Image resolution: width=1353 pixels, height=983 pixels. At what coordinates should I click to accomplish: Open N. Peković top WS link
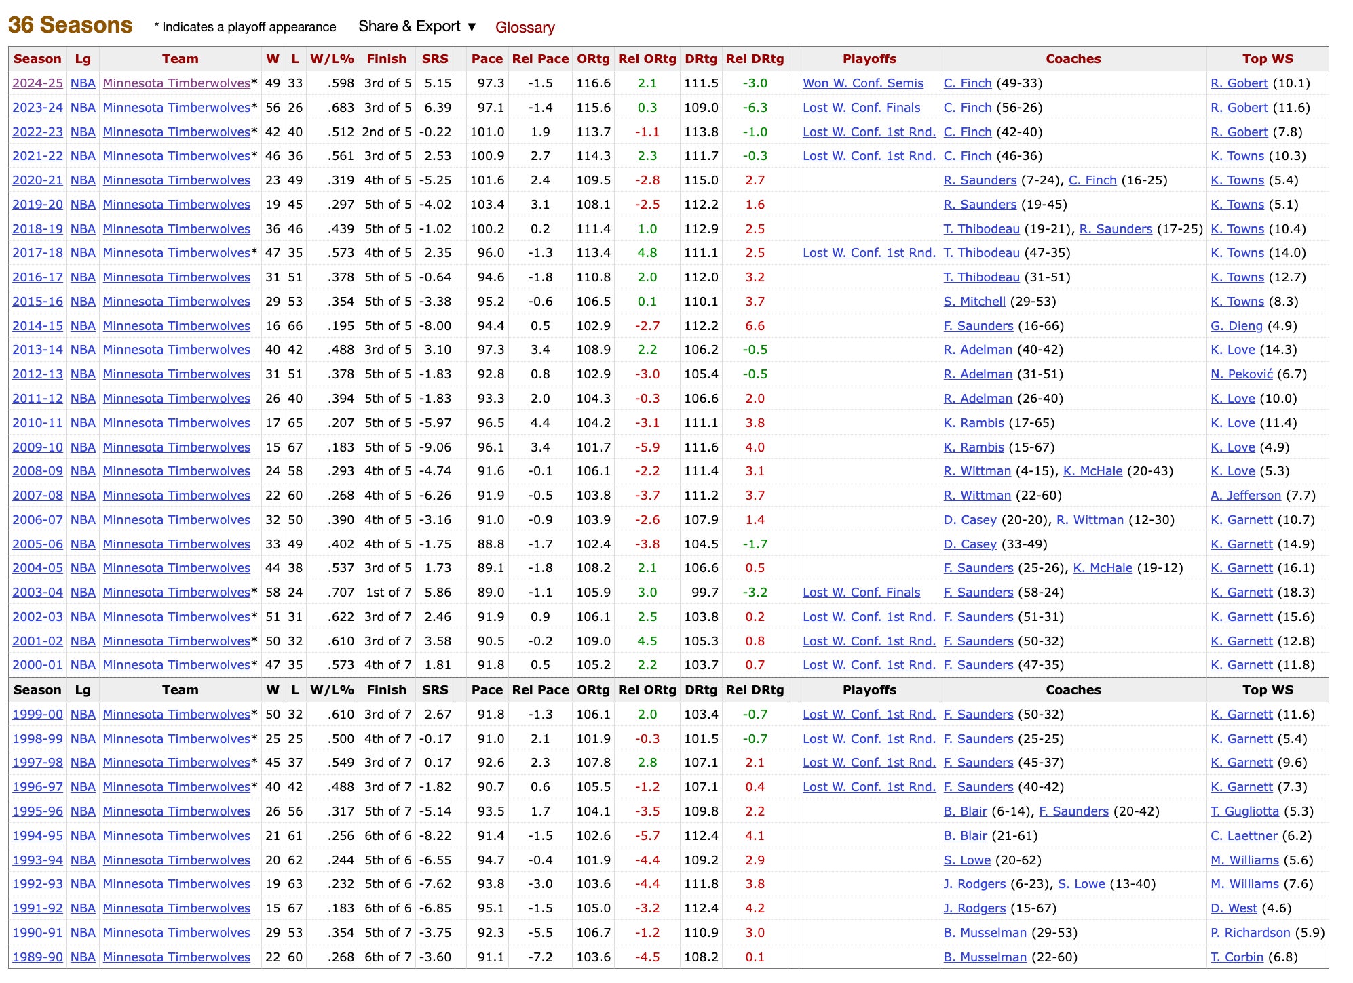(1241, 374)
